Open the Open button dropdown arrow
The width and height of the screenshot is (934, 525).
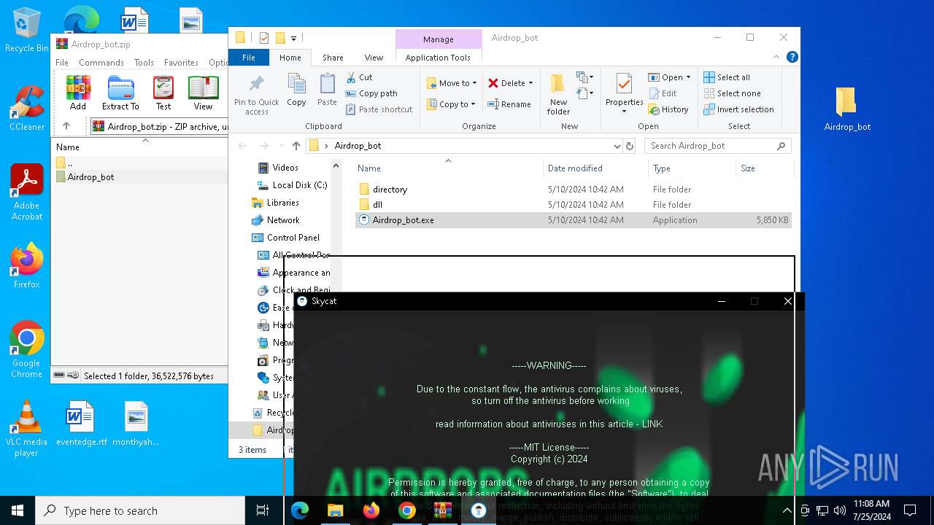click(x=688, y=77)
